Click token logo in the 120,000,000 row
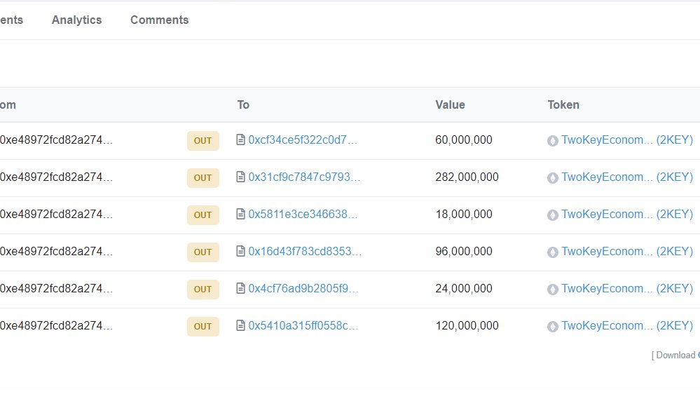This screenshot has height=394, width=700. pos(553,326)
